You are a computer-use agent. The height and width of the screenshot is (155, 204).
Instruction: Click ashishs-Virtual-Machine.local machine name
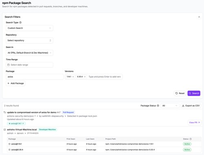pos(22,129)
